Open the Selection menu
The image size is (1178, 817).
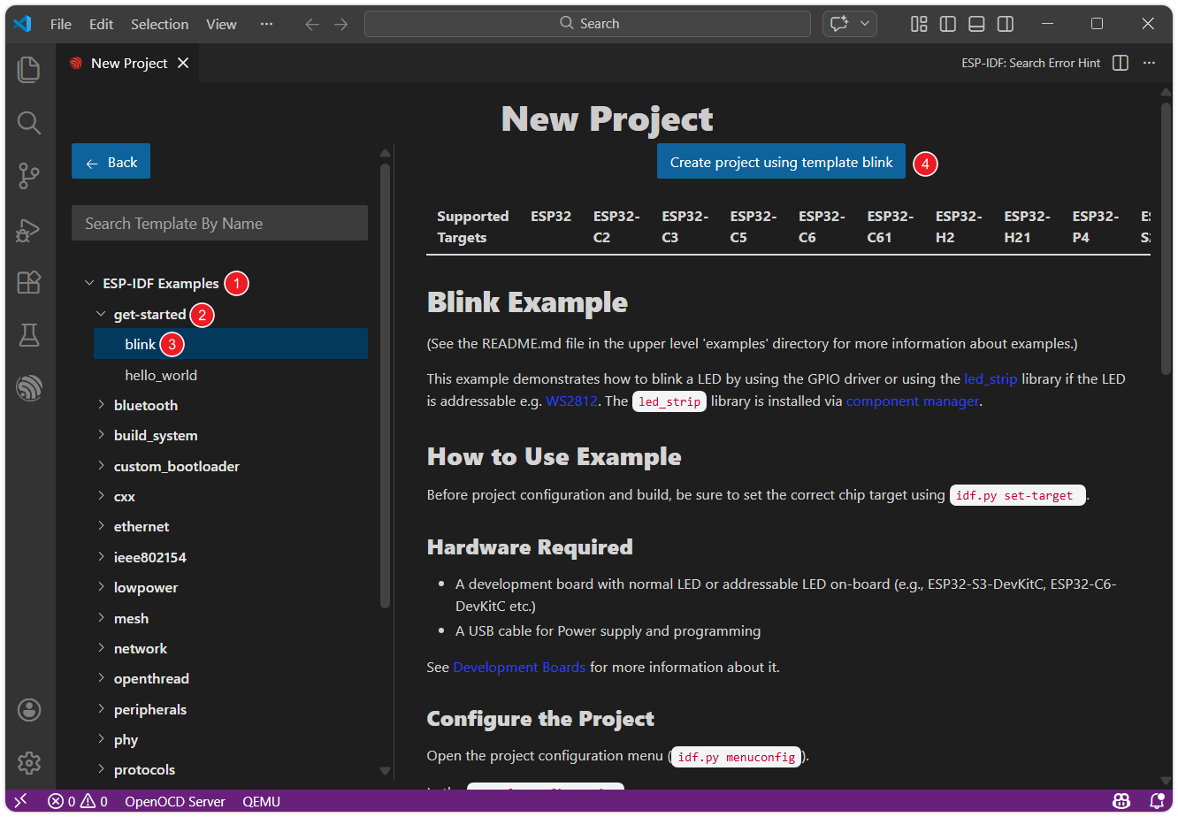pyautogui.click(x=159, y=24)
